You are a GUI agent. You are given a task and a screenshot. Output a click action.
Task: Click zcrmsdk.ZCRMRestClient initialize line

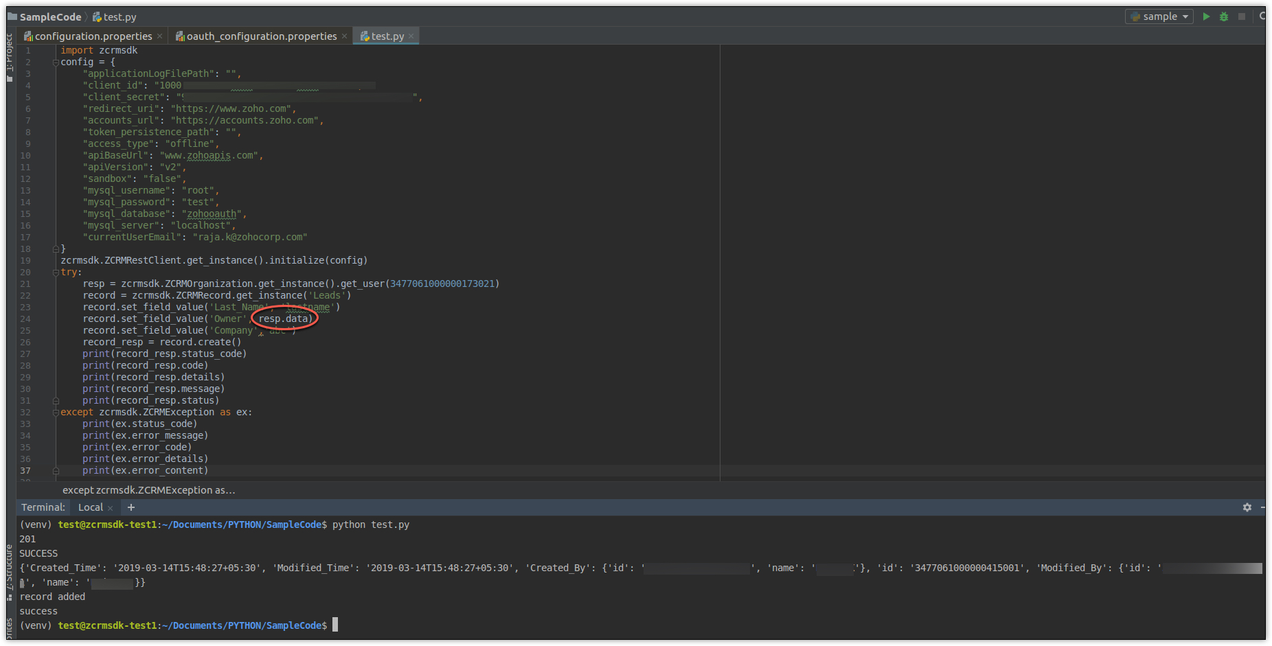pyautogui.click(x=214, y=261)
